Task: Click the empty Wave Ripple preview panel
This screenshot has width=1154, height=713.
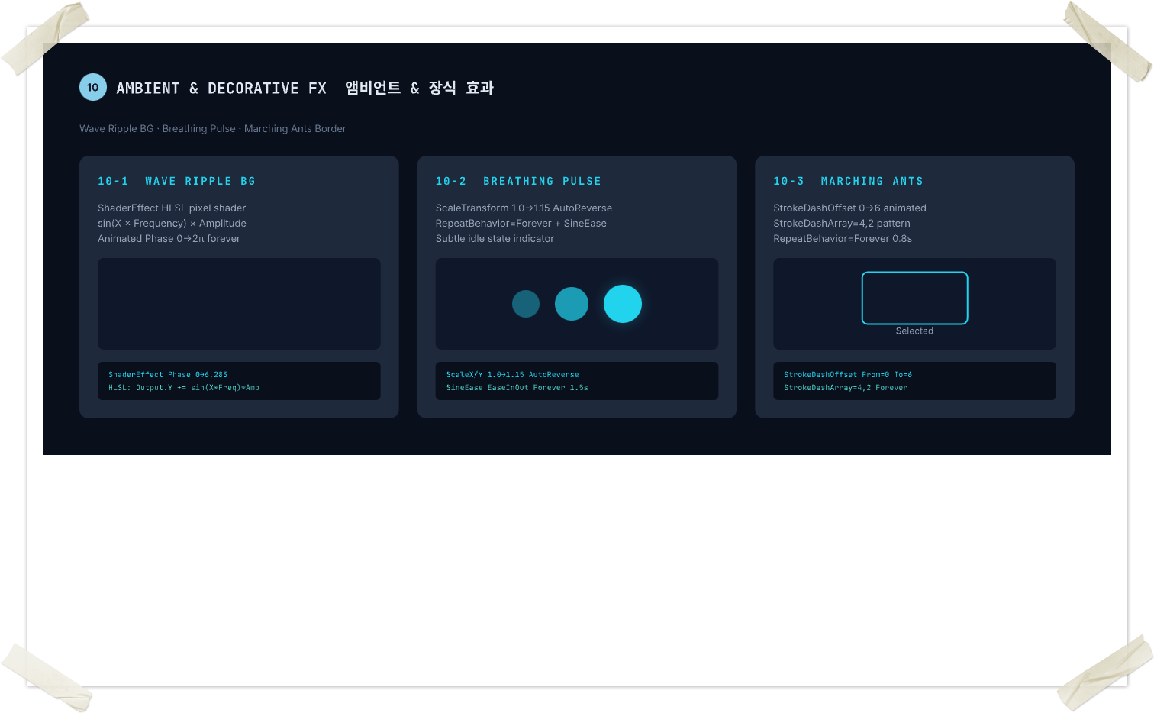Action: 239,304
